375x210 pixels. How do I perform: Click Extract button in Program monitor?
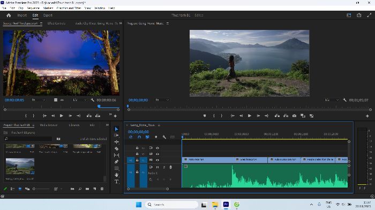(286, 116)
